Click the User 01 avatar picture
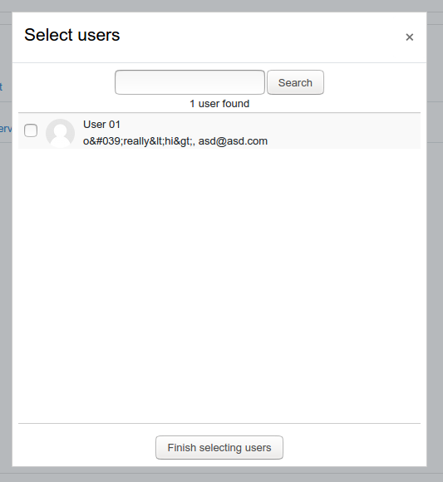The width and height of the screenshot is (443, 482). 60,133
